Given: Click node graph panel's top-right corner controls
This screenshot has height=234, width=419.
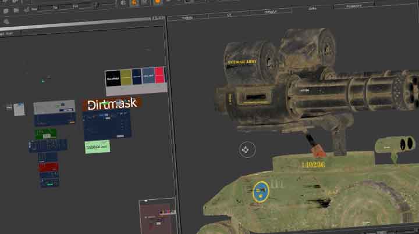Looking at the screenshot, I should (157, 17).
